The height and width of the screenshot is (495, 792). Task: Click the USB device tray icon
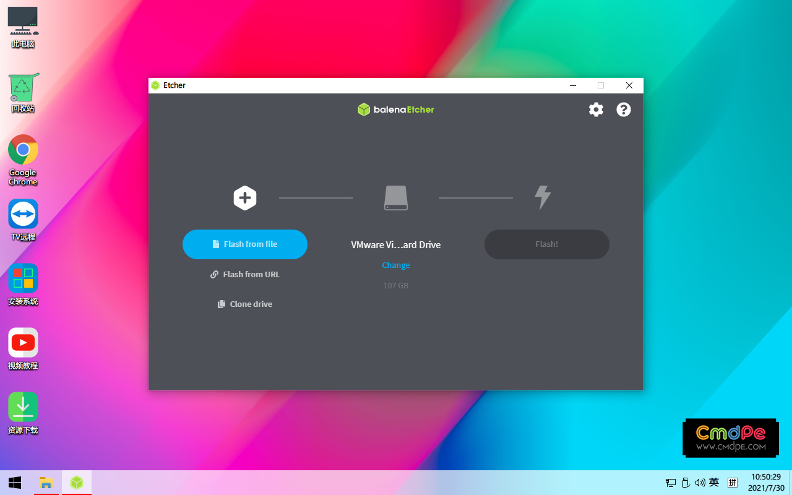click(686, 483)
